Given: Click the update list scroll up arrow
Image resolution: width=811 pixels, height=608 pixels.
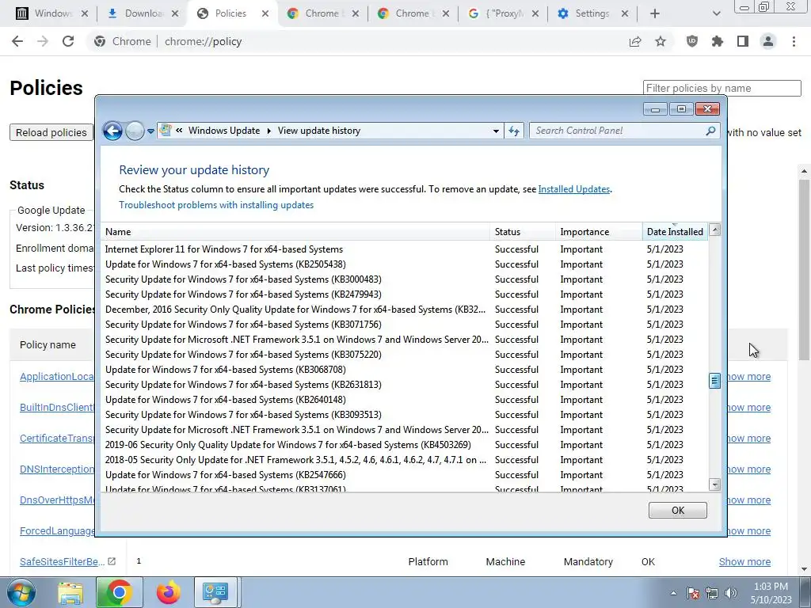Looking at the screenshot, I should 715,230.
